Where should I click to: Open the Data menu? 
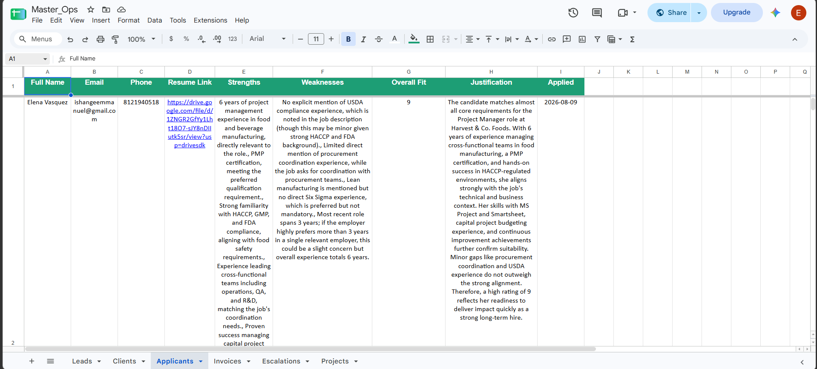155,20
